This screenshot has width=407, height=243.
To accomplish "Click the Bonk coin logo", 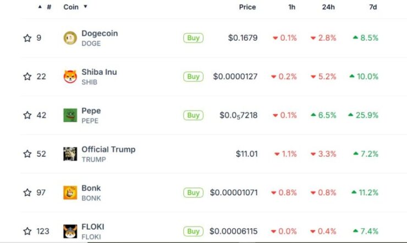I will [70, 192].
